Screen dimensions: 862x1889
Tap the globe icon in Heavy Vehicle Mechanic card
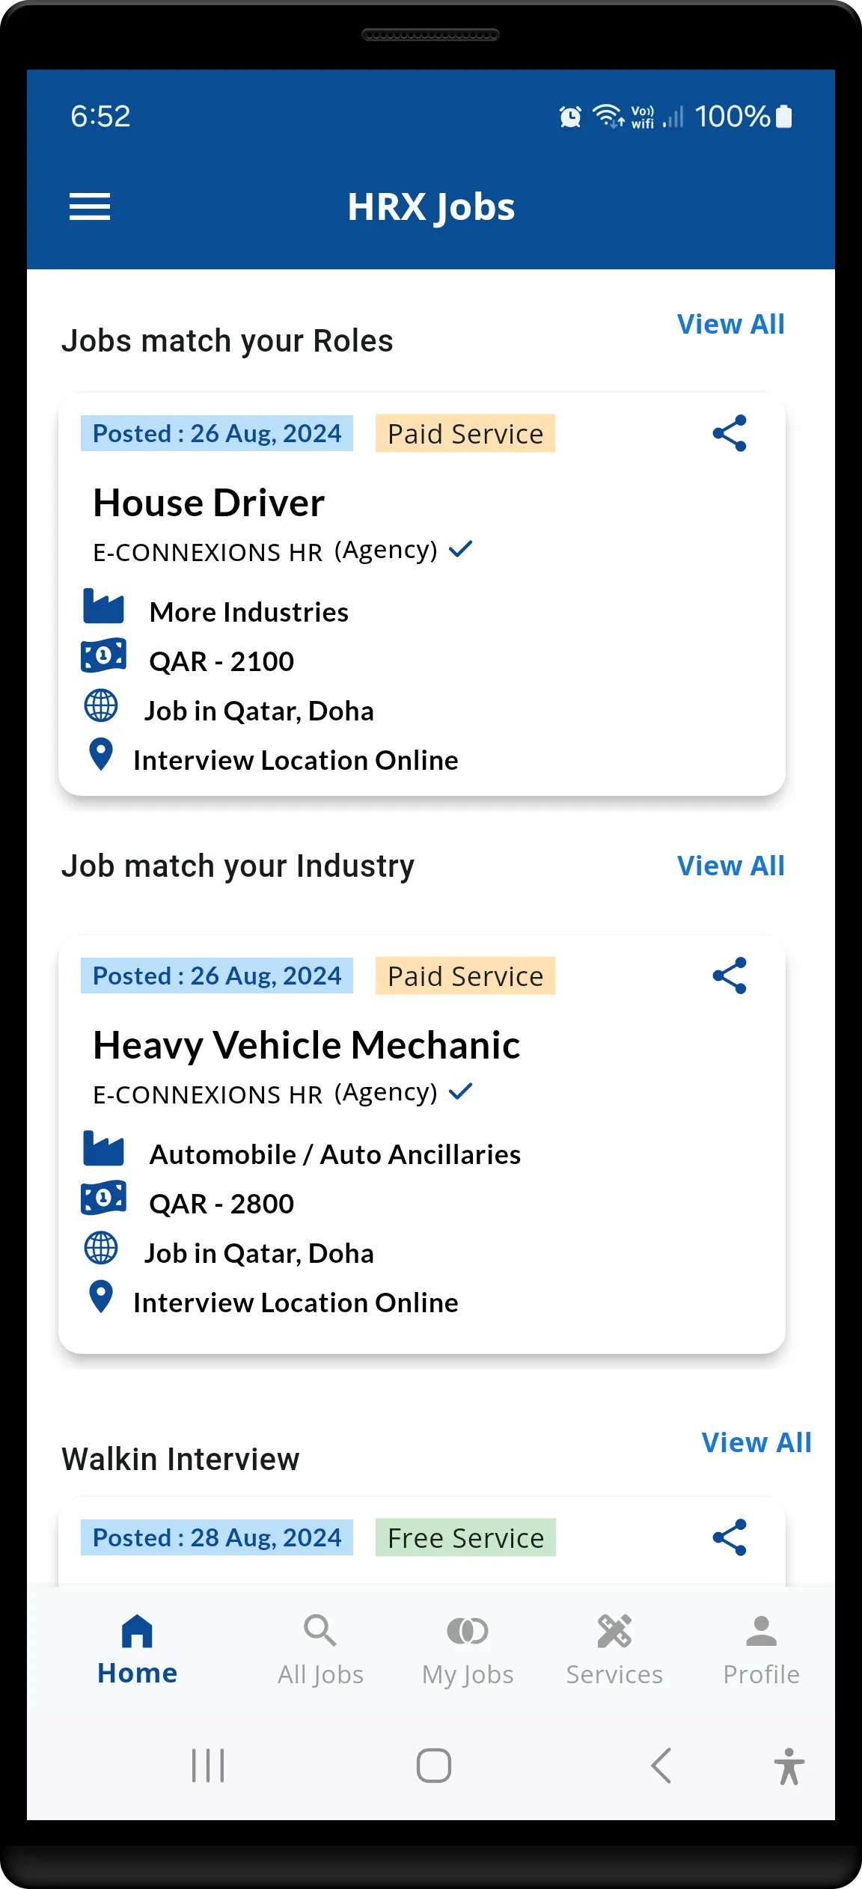pos(101,1248)
